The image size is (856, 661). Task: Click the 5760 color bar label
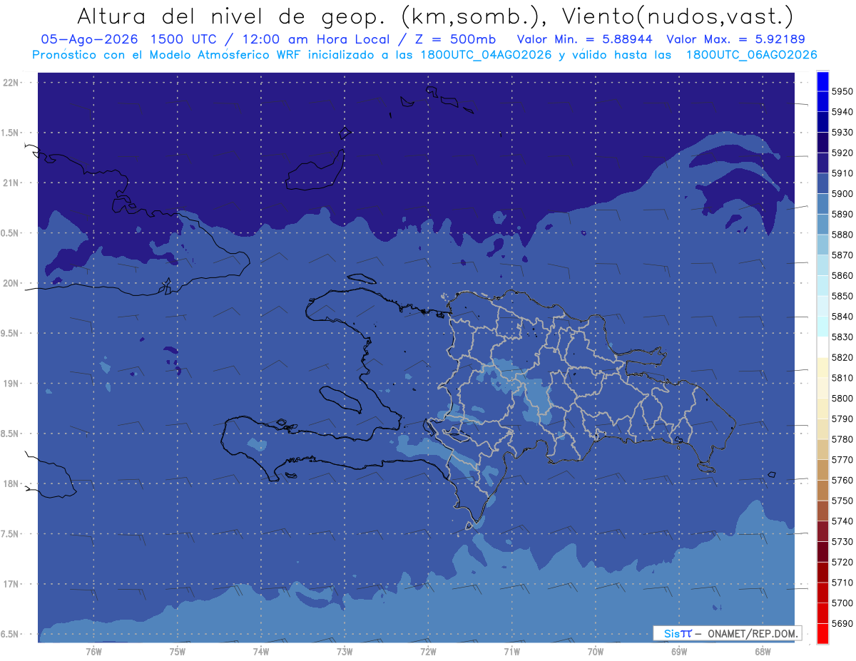point(842,480)
